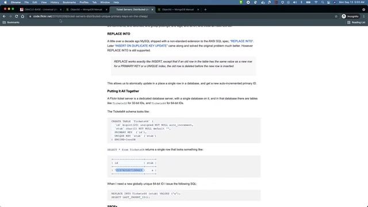
Task: Open the Apple menu
Action: click(x=5, y=2)
